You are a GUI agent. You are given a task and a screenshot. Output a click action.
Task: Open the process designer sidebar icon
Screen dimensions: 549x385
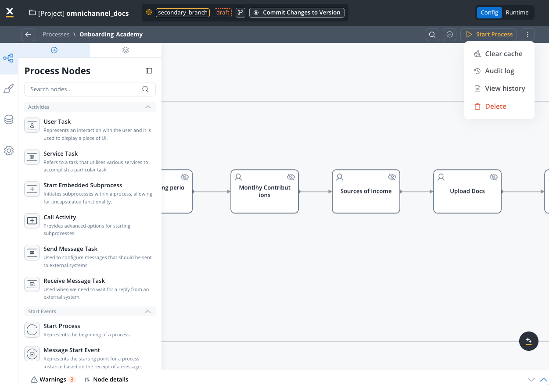click(x=8, y=58)
